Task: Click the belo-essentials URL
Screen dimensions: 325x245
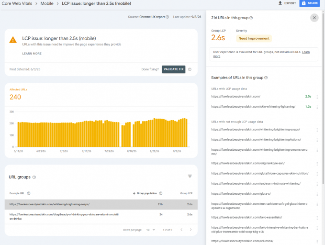Action: pyautogui.click(x=247, y=217)
